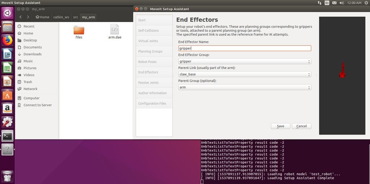Open network indicator in top panel

tap(319, 3)
